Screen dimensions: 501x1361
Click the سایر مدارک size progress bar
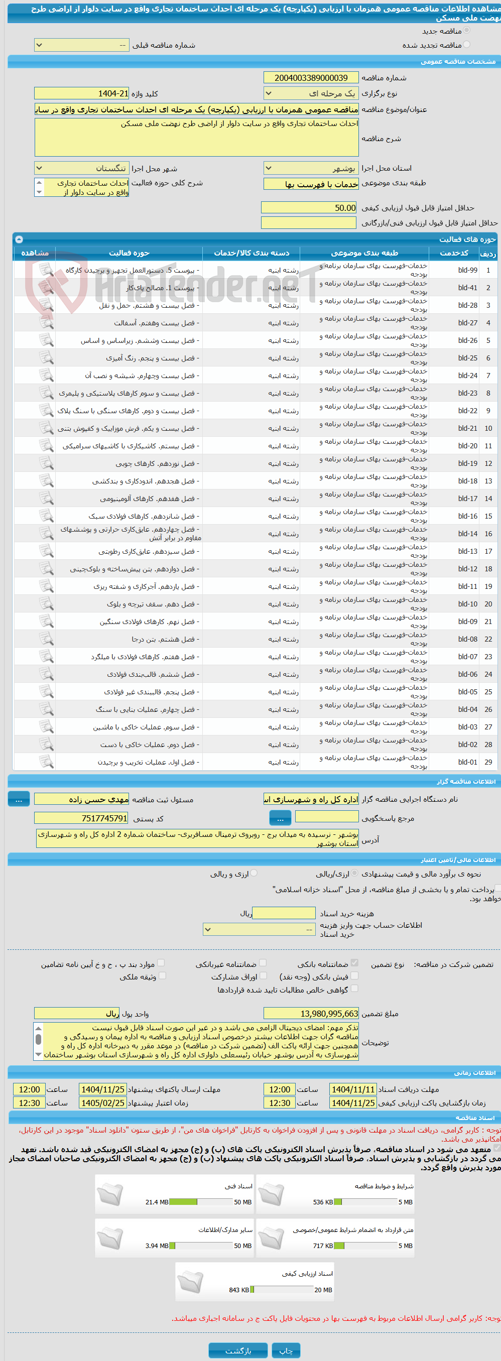[x=201, y=1246]
